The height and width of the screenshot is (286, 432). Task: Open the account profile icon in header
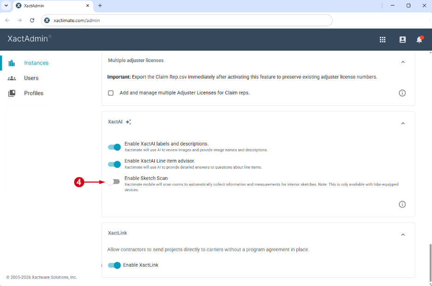[402, 40]
